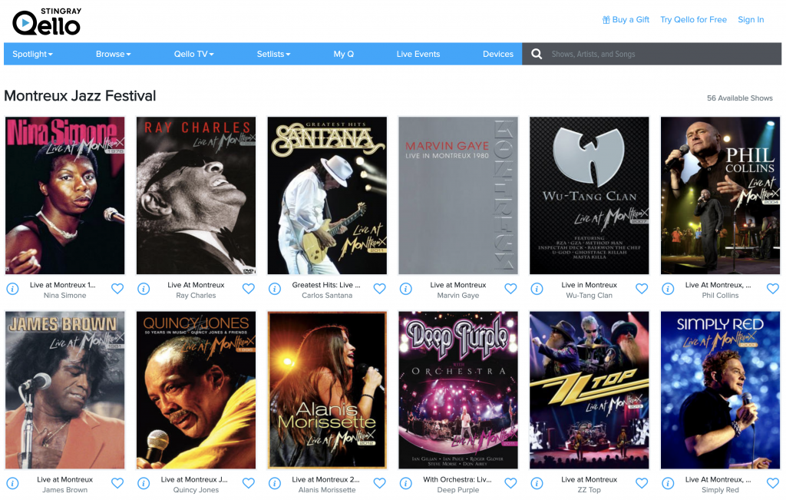The image size is (786, 500).
Task: View info for Phil Collins show
Action: pyautogui.click(x=668, y=289)
